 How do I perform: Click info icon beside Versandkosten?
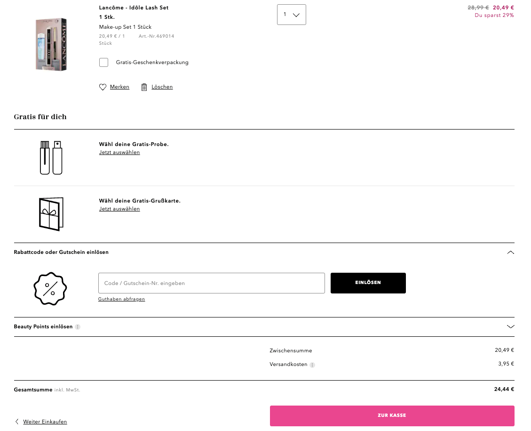(312, 365)
